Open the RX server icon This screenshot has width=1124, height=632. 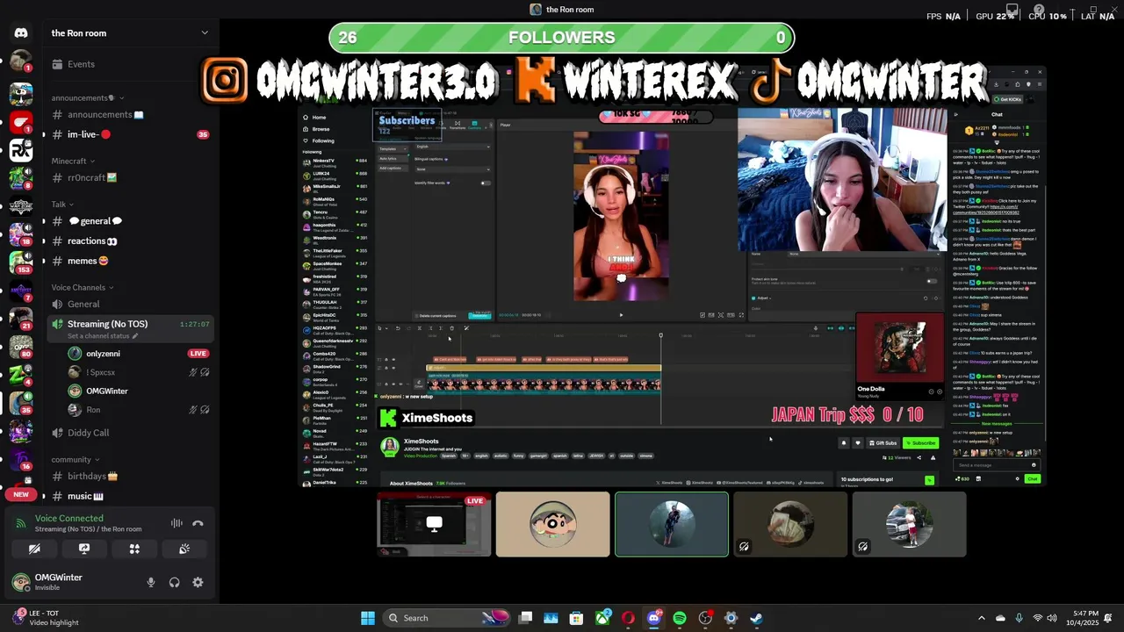point(21,150)
